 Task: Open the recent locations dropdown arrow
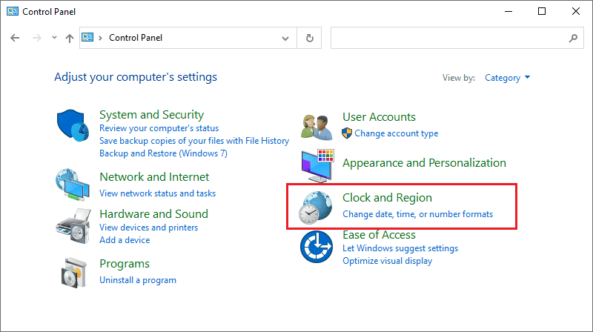pyautogui.click(x=54, y=38)
